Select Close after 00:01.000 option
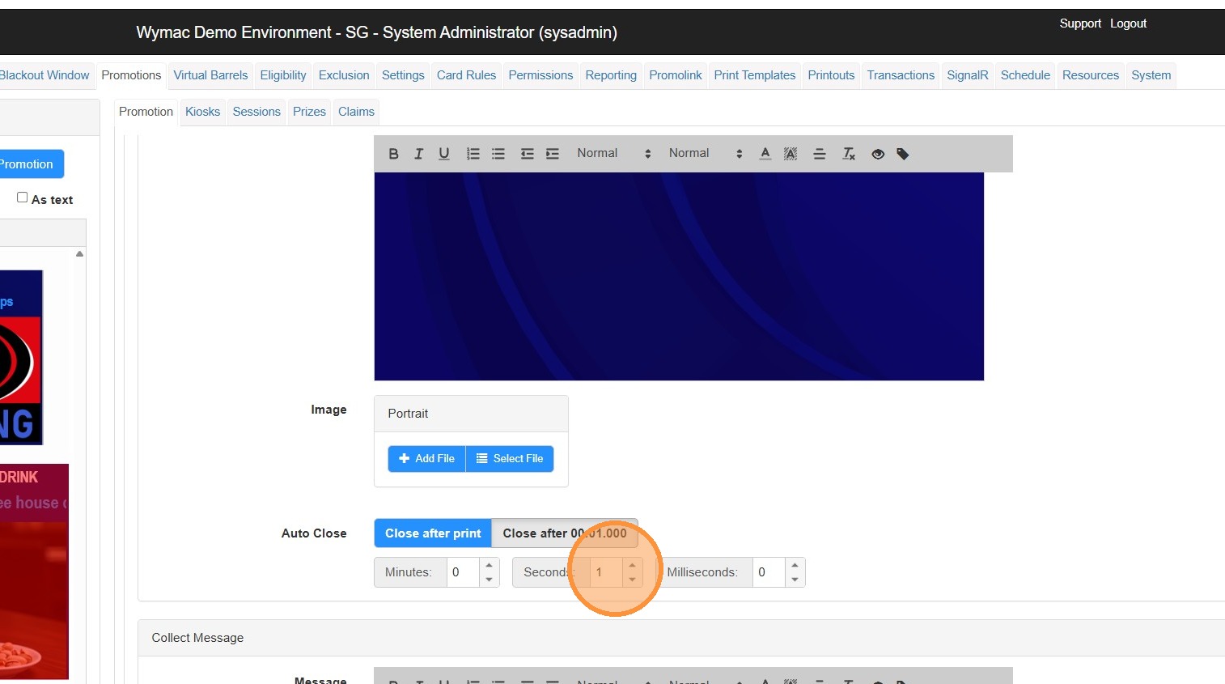The width and height of the screenshot is (1225, 684). pyautogui.click(x=564, y=533)
